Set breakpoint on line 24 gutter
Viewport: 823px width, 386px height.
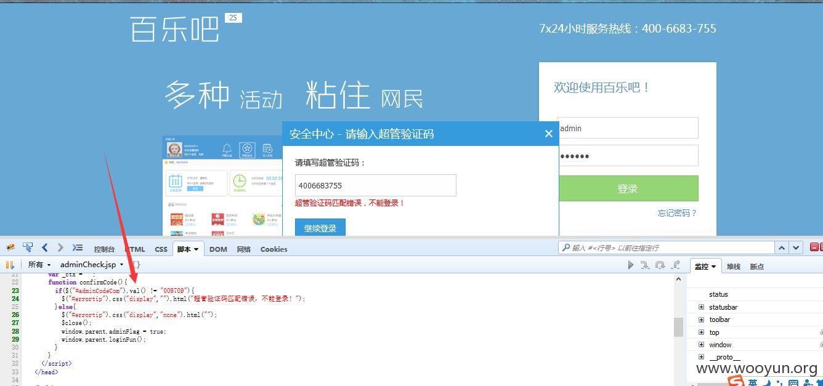pyautogui.click(x=15, y=299)
